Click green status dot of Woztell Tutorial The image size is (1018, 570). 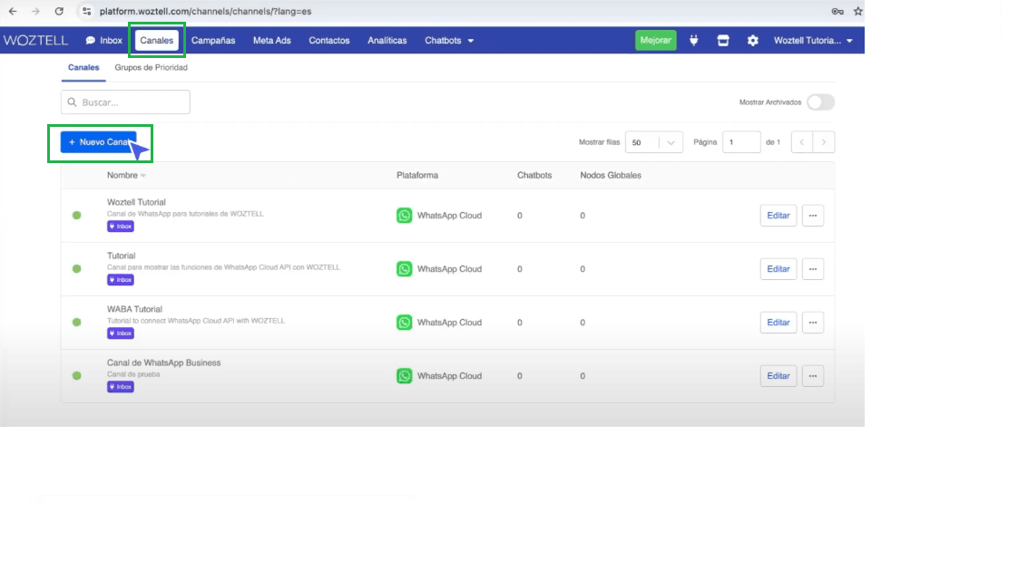(x=76, y=216)
